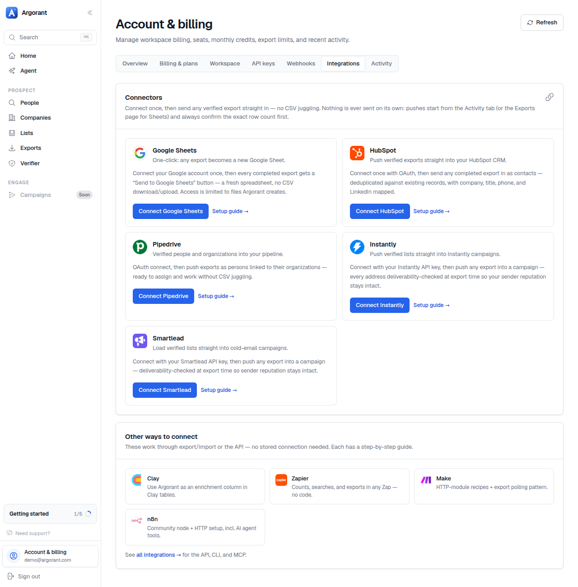Go to the Activity tab

pos(382,64)
